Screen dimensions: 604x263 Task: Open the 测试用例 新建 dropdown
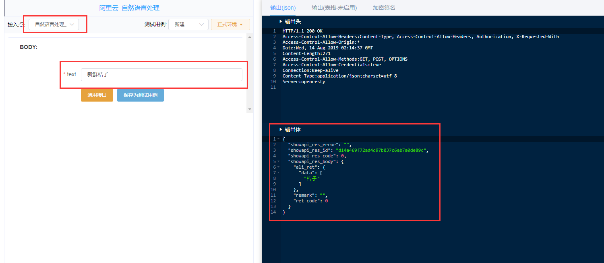click(188, 24)
